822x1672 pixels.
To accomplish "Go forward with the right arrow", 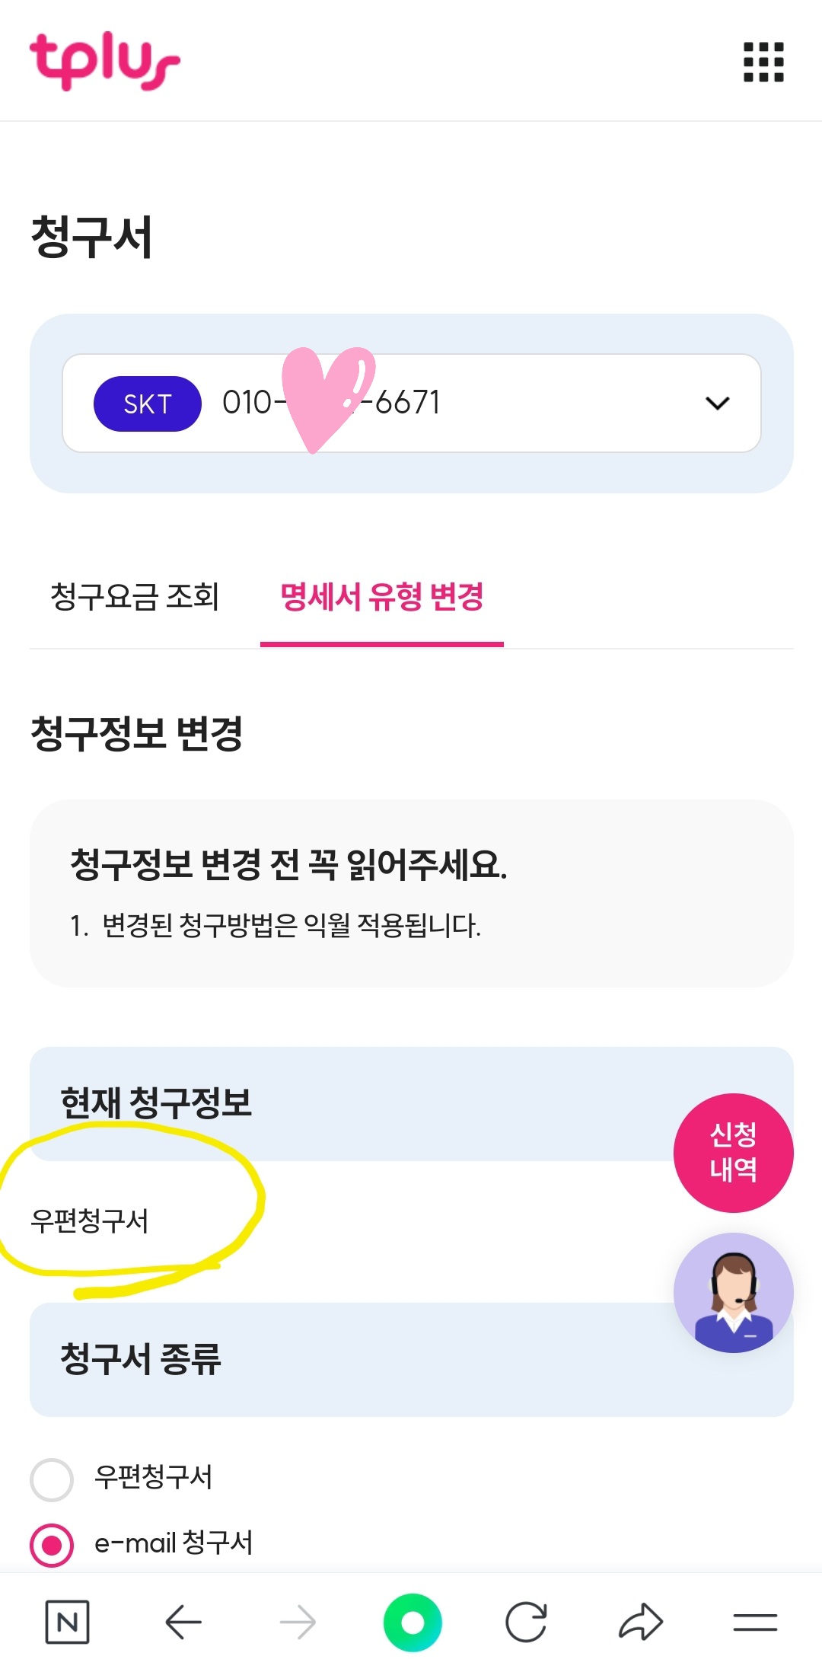I will coord(298,1623).
